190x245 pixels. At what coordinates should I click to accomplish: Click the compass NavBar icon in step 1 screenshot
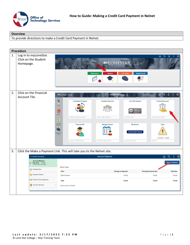click(x=178, y=56)
